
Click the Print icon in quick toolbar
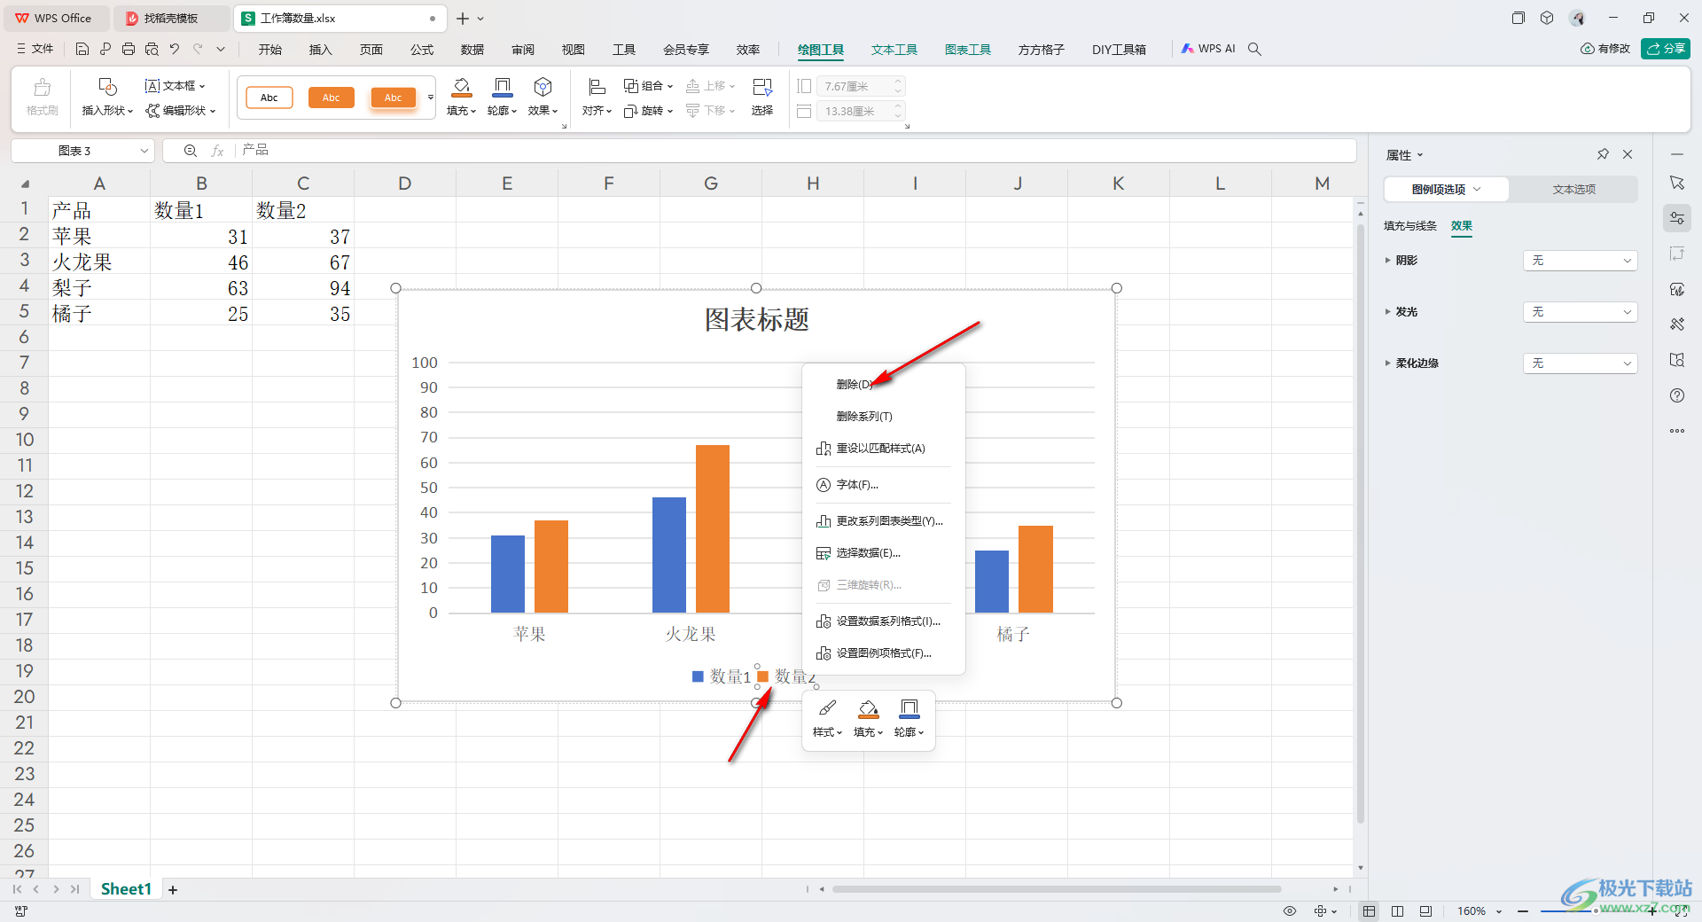click(129, 50)
